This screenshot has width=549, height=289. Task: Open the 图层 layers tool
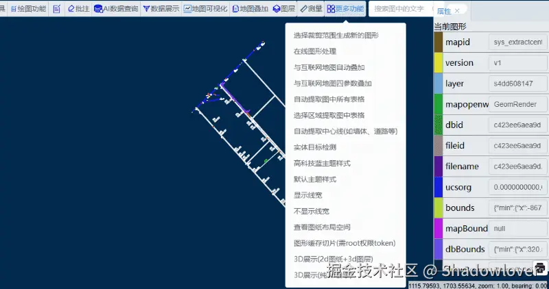[x=284, y=9]
